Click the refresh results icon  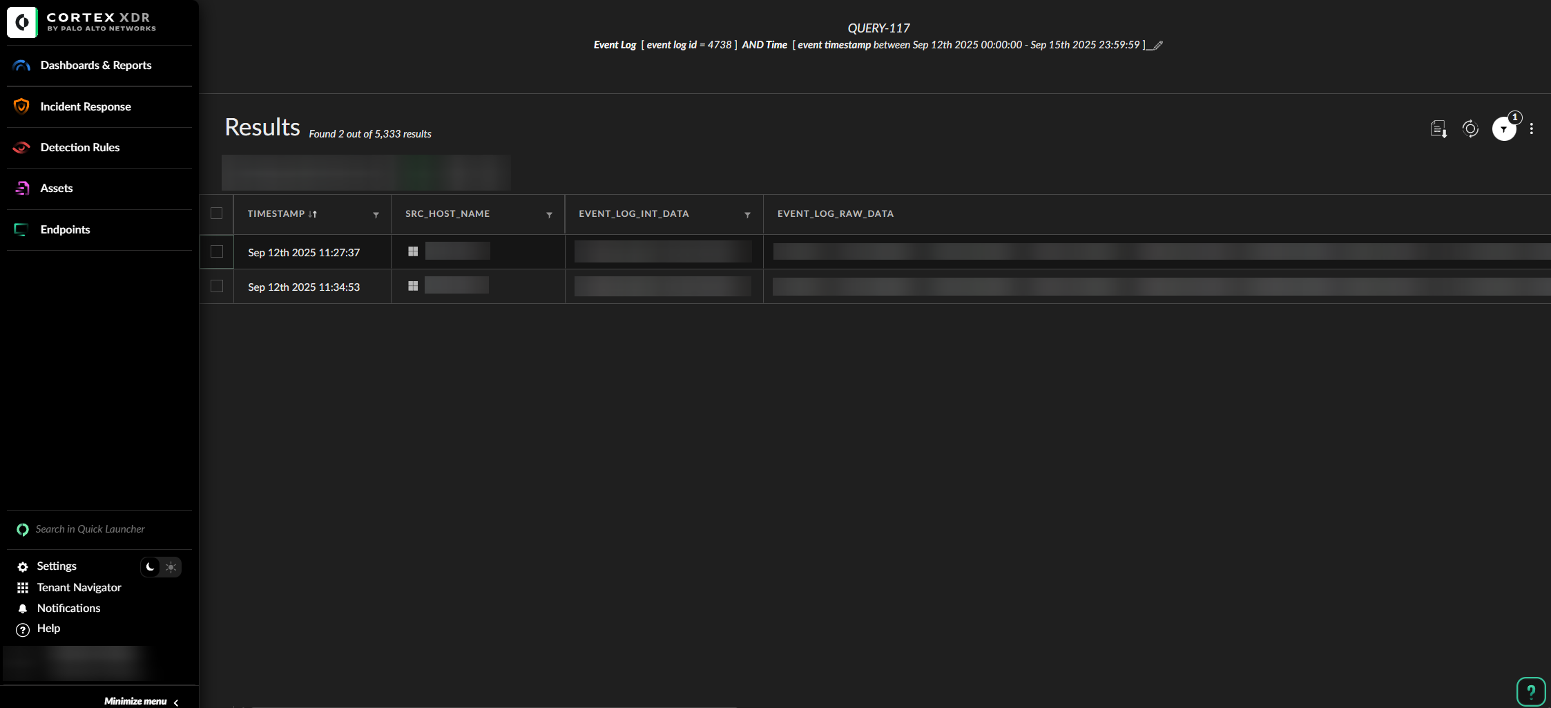[1470, 129]
